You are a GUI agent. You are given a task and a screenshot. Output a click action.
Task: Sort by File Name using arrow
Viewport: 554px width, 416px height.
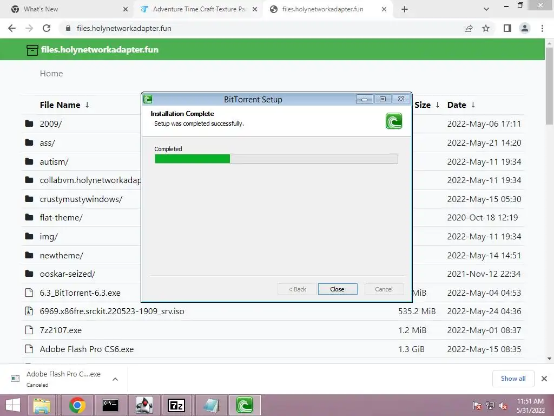(x=87, y=105)
